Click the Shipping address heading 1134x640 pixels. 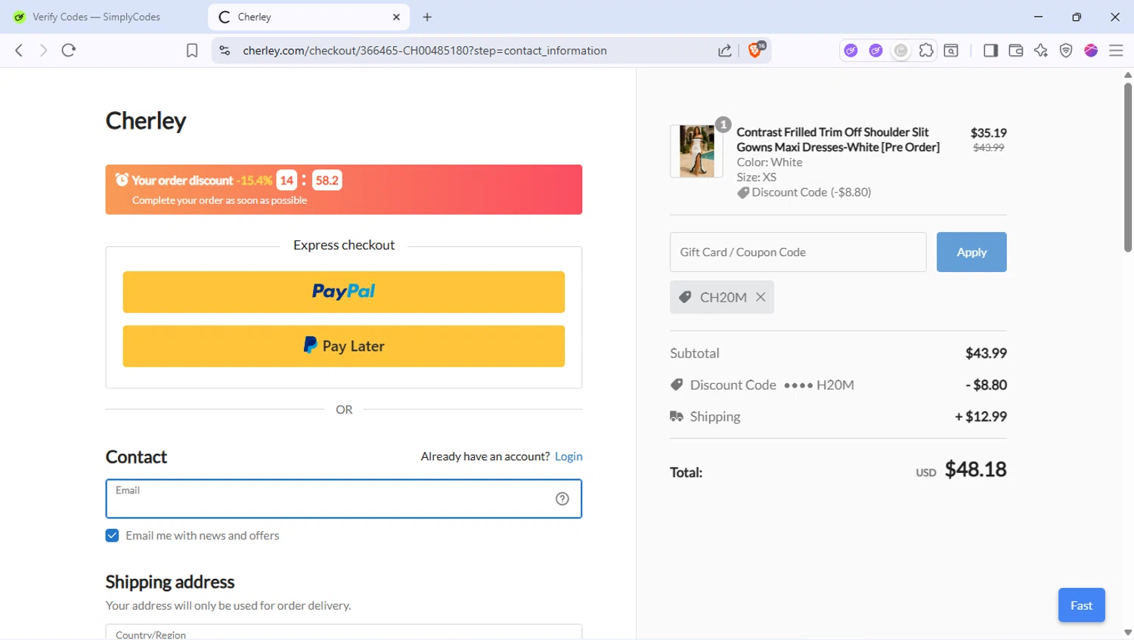point(170,582)
